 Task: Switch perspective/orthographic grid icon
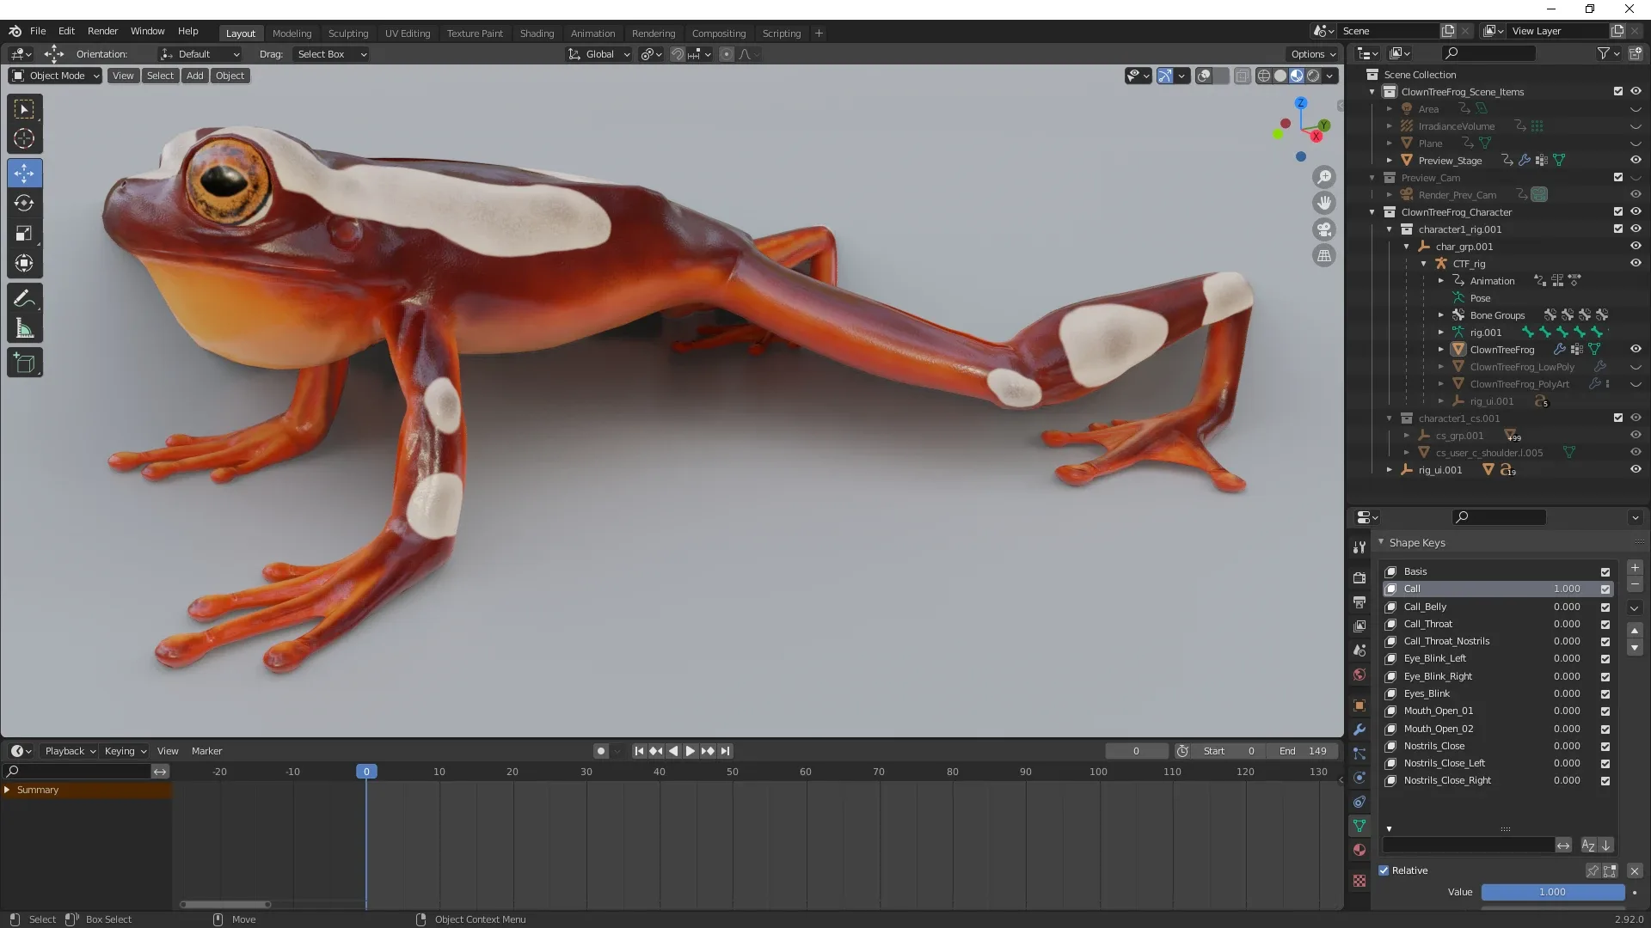tap(1324, 255)
